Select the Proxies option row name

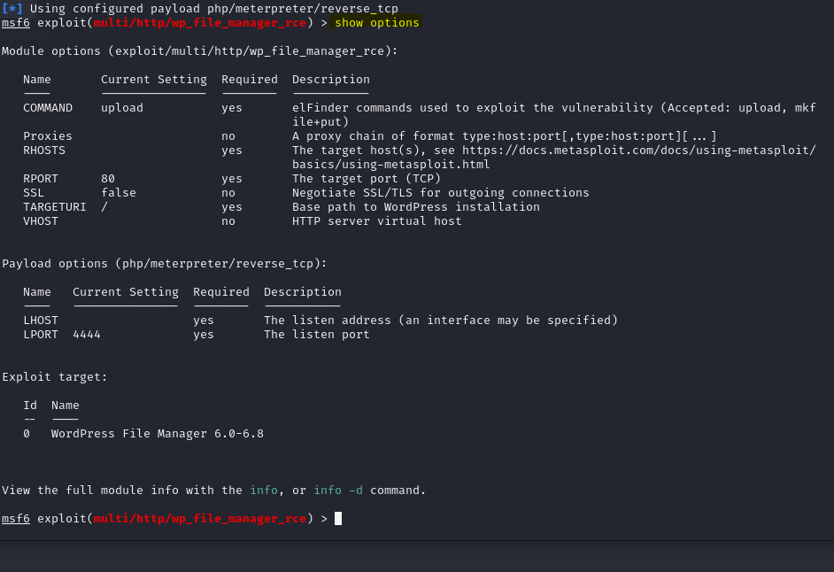click(47, 136)
